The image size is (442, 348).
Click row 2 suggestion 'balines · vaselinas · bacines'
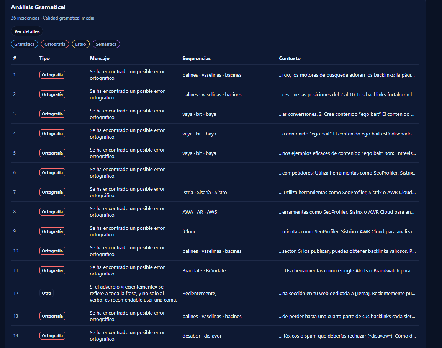click(x=212, y=95)
